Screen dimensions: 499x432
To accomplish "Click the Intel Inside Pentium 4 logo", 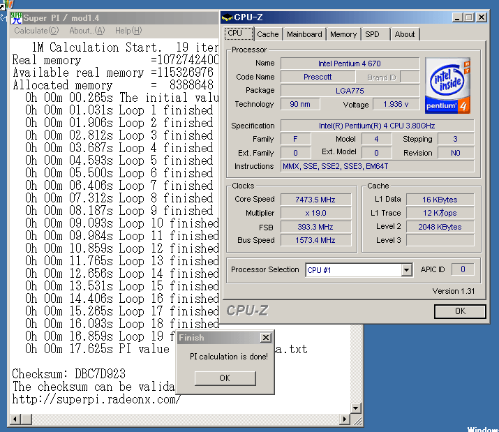I will [x=447, y=86].
